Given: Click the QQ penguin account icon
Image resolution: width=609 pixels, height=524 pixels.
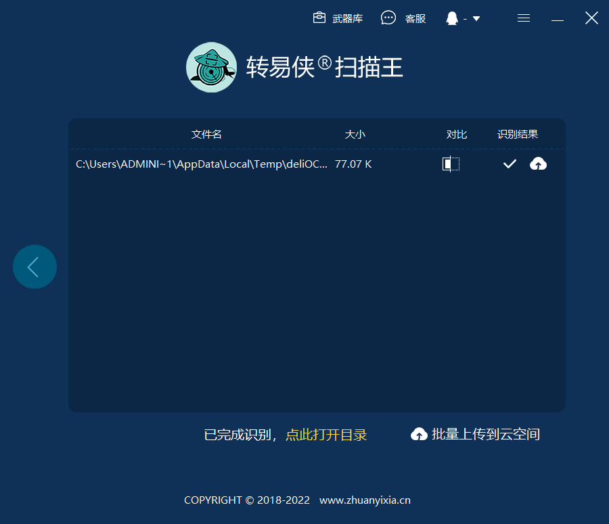Looking at the screenshot, I should (x=452, y=18).
